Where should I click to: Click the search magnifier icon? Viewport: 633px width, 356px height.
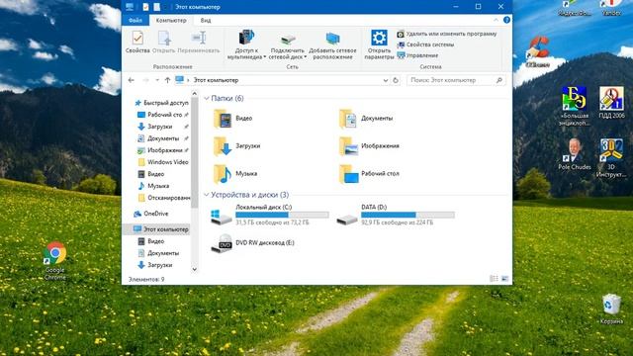[499, 80]
